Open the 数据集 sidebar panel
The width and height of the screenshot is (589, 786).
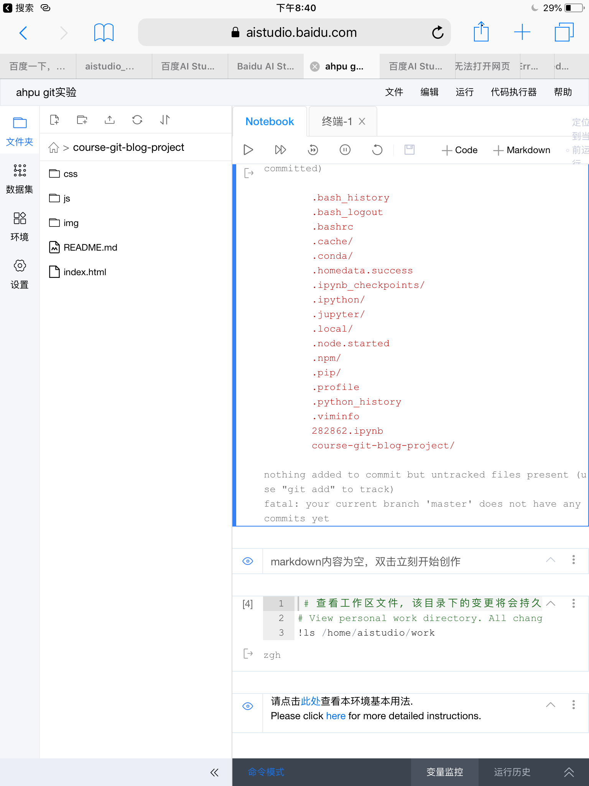pos(20,179)
